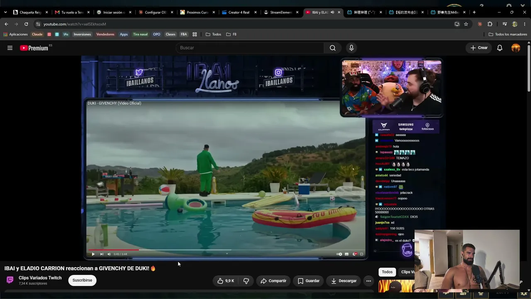
Task: Enter fullscreen on the video player
Action: 362,254
